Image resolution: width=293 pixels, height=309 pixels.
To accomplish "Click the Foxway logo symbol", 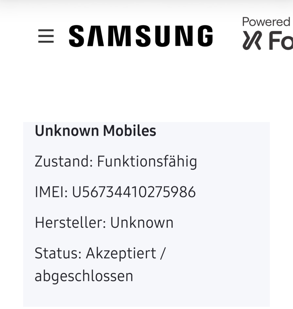I will pyautogui.click(x=252, y=40).
